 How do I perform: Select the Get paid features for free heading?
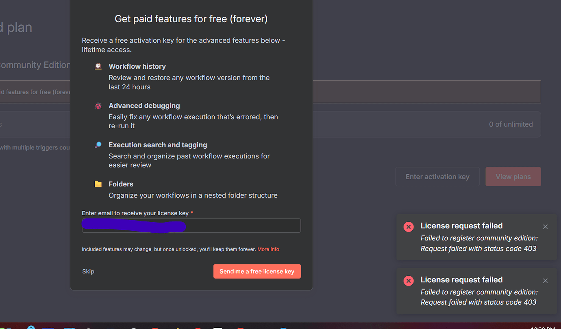[191, 19]
